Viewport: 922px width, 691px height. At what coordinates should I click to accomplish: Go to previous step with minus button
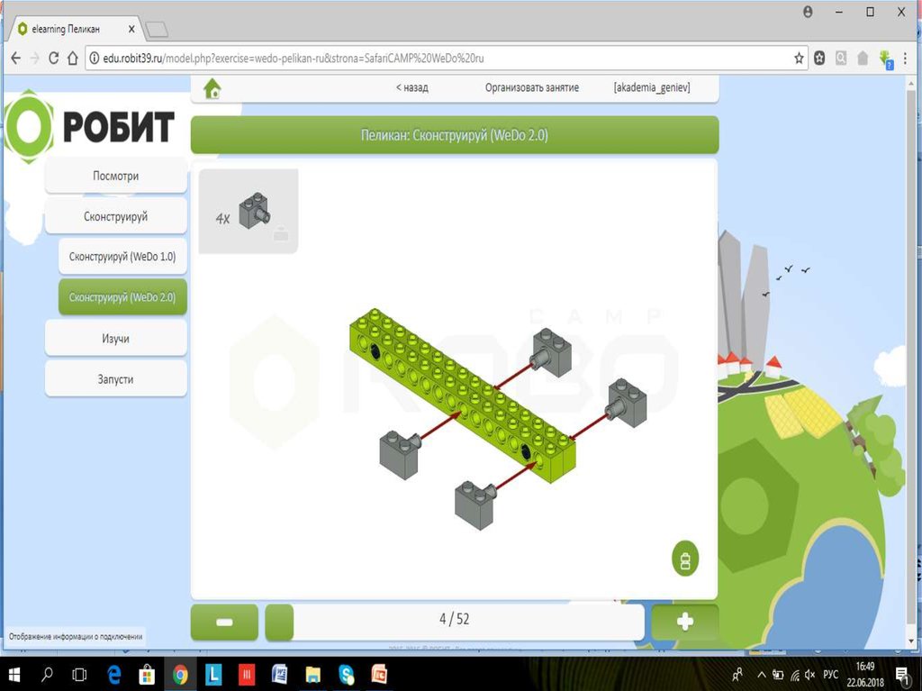point(224,623)
